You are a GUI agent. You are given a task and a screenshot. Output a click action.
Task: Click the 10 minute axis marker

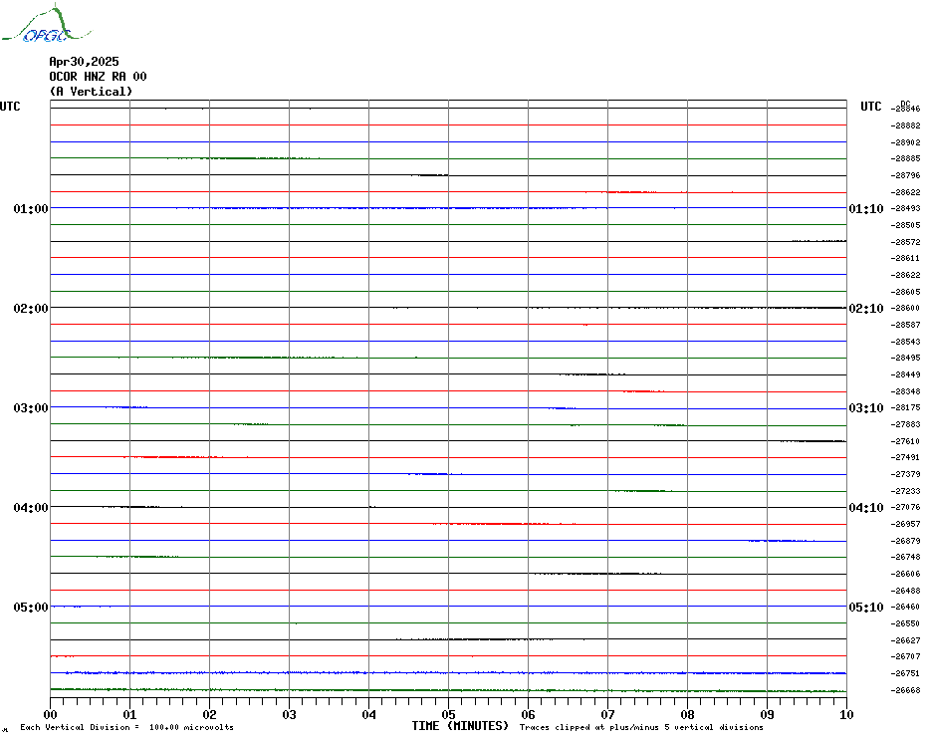tap(846, 715)
